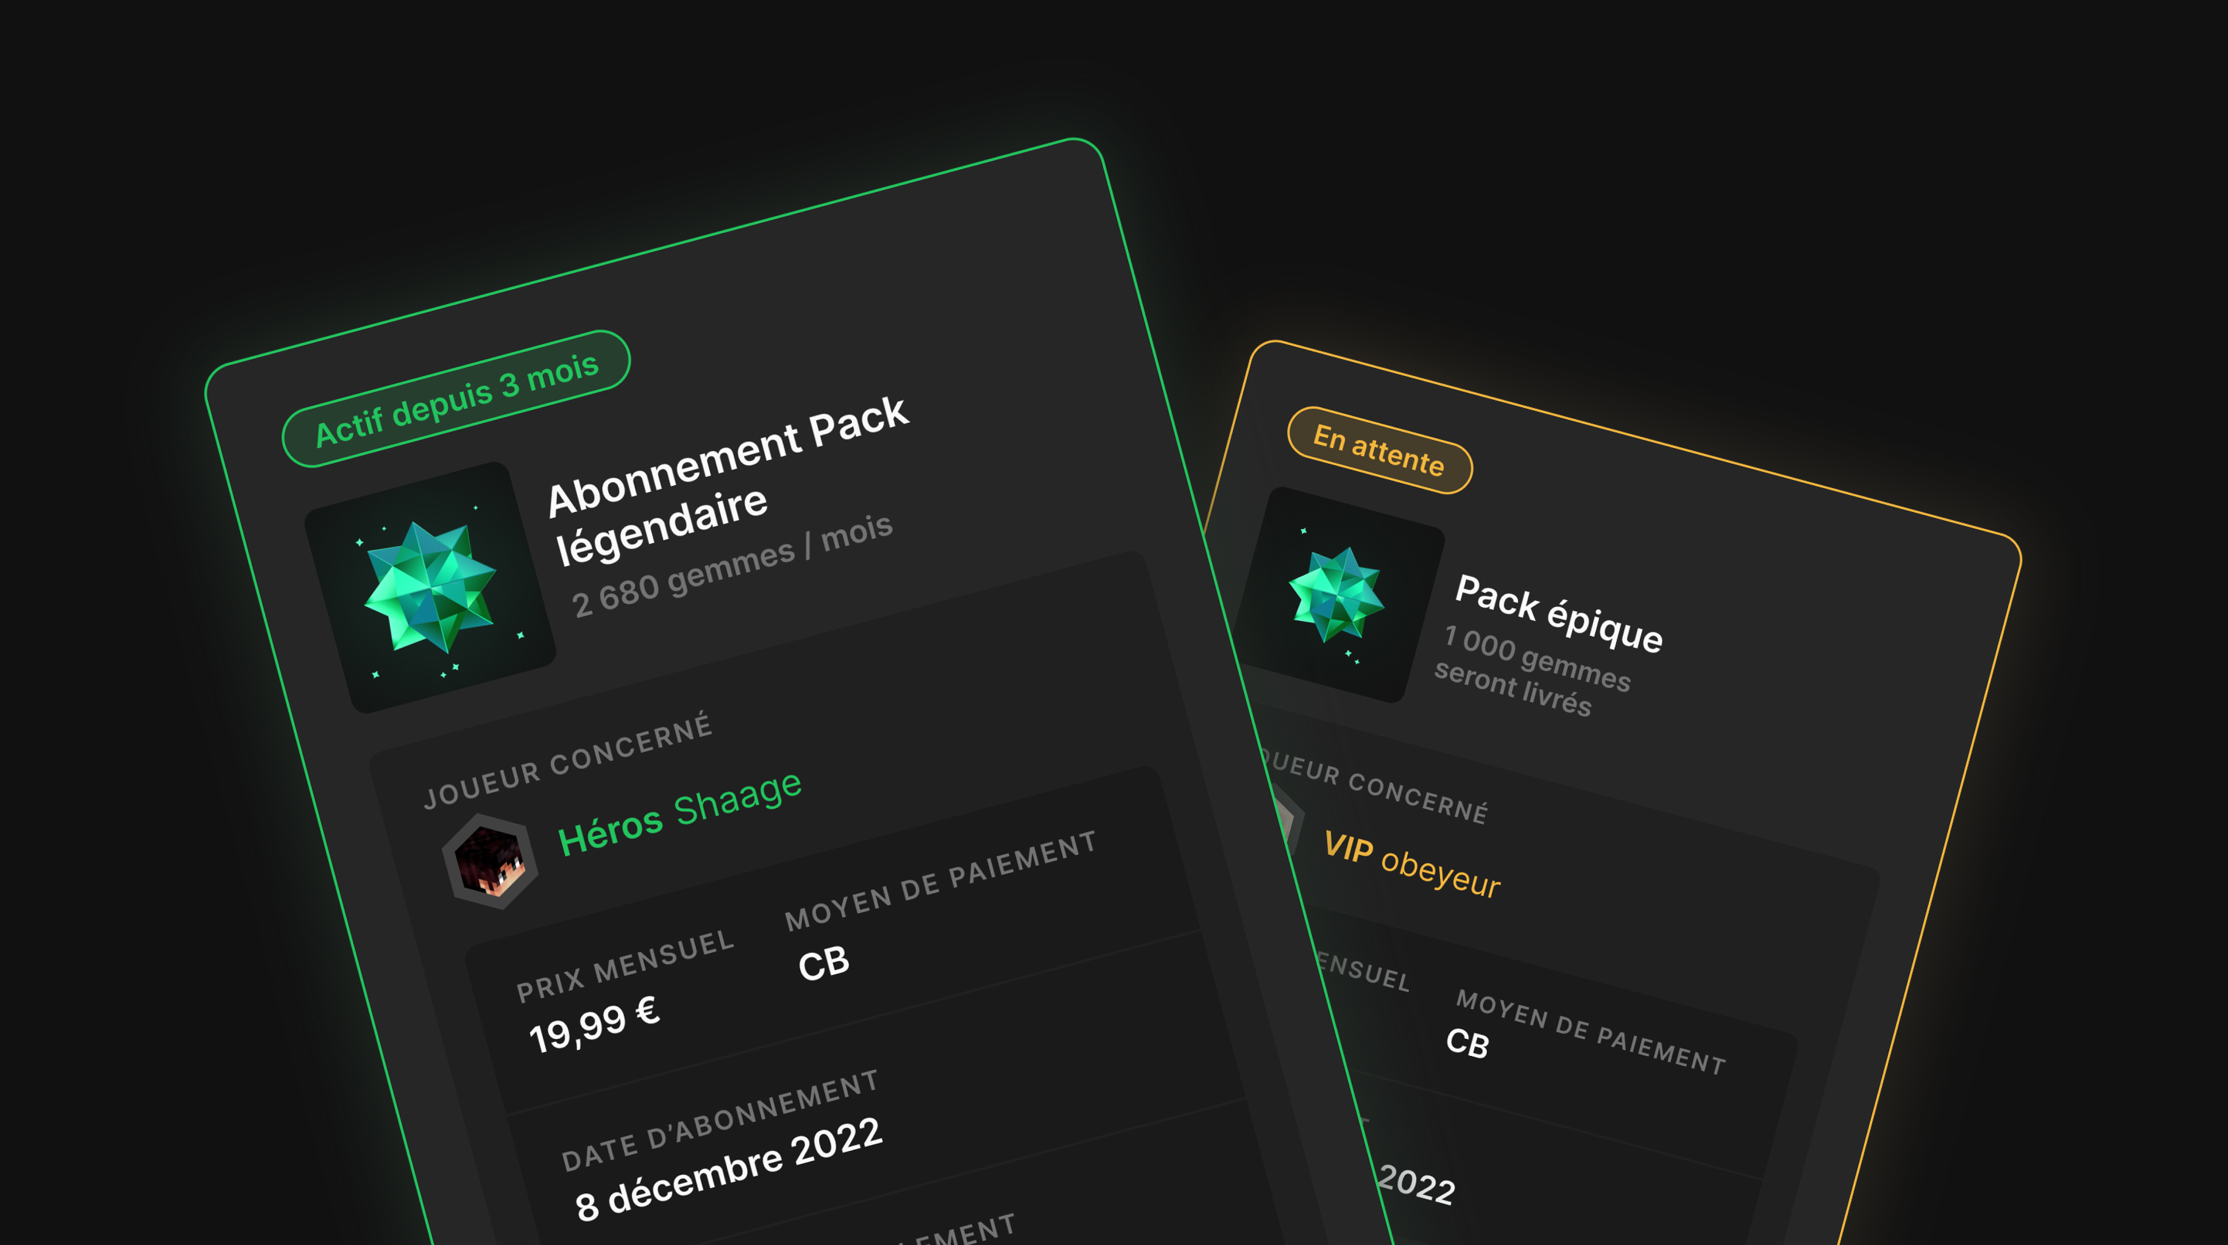Click the 'Actif depuis 3 mois' badge
This screenshot has height=1245, width=2228.
[456, 399]
